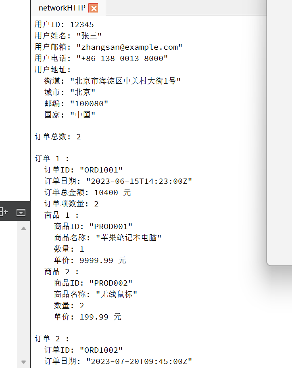Click the line 国家: "中国"
Screen dimensions: 292x368
pyautogui.click(x=70, y=115)
